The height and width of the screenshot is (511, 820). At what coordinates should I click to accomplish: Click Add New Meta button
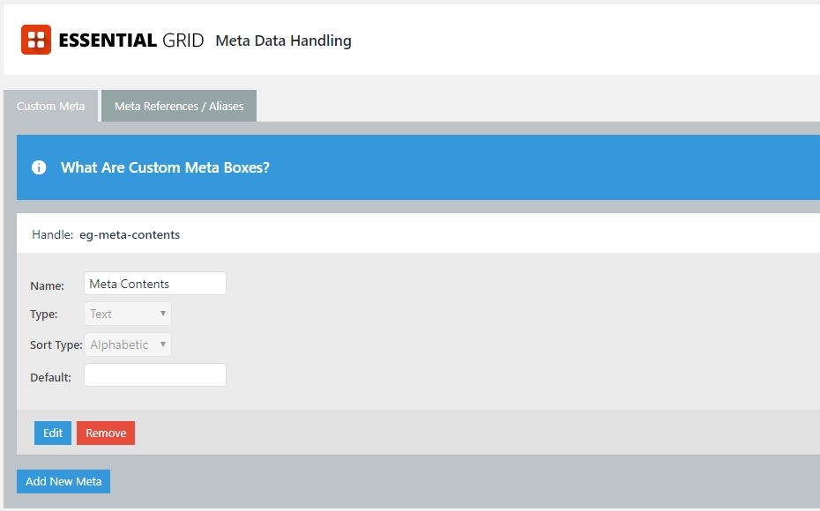[x=63, y=481]
